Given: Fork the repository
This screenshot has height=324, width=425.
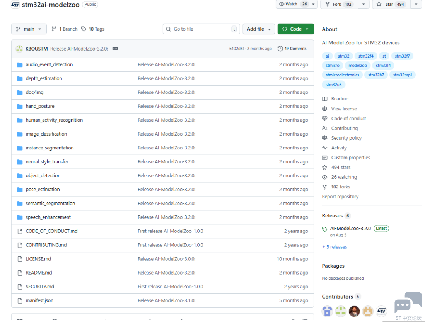Looking at the screenshot, I should click(x=340, y=4).
